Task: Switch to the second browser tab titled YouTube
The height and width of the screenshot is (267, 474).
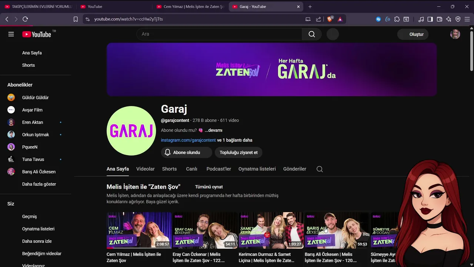Action: 113,7
